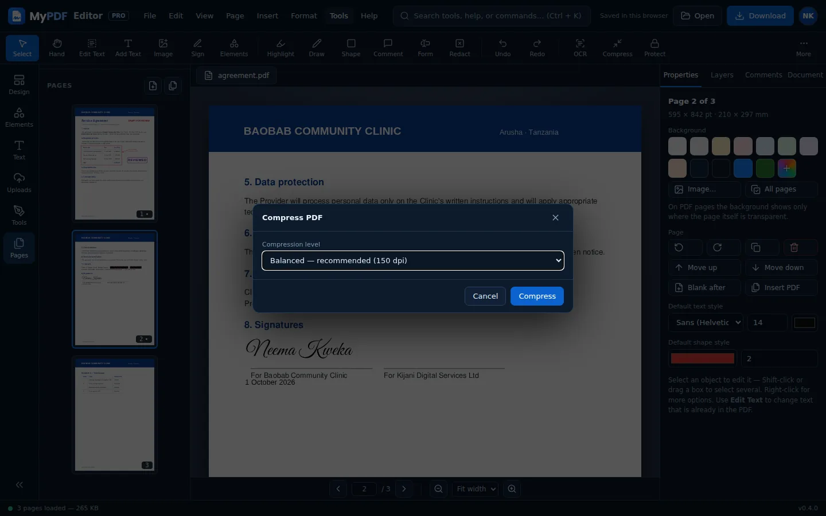Activate the Edit Text tool
Screen dimensions: 826x516
92,48
